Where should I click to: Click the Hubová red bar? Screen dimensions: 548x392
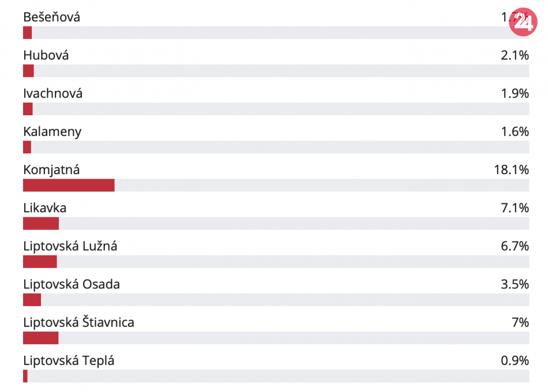pyautogui.click(x=29, y=71)
